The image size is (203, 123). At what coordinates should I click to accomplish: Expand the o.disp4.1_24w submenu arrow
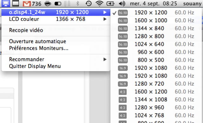[x=105, y=12]
